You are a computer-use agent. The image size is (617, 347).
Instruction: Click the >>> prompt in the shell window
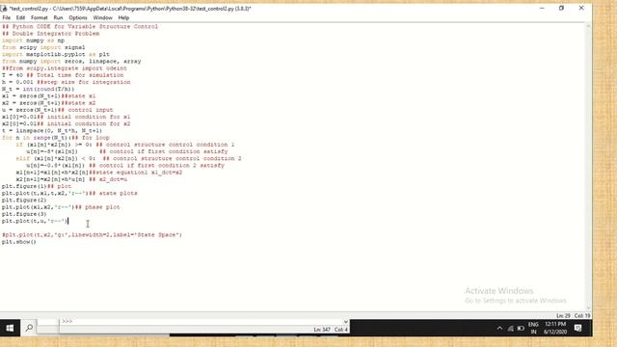coord(67,321)
